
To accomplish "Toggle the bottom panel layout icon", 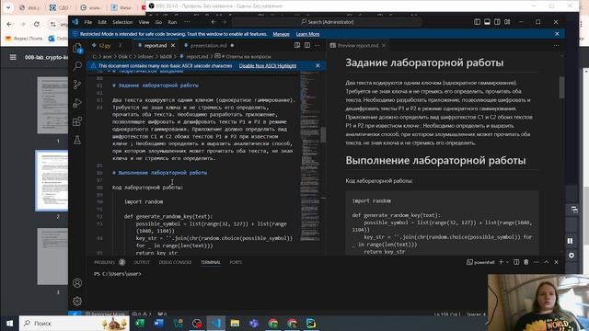I will pos(487,22).
